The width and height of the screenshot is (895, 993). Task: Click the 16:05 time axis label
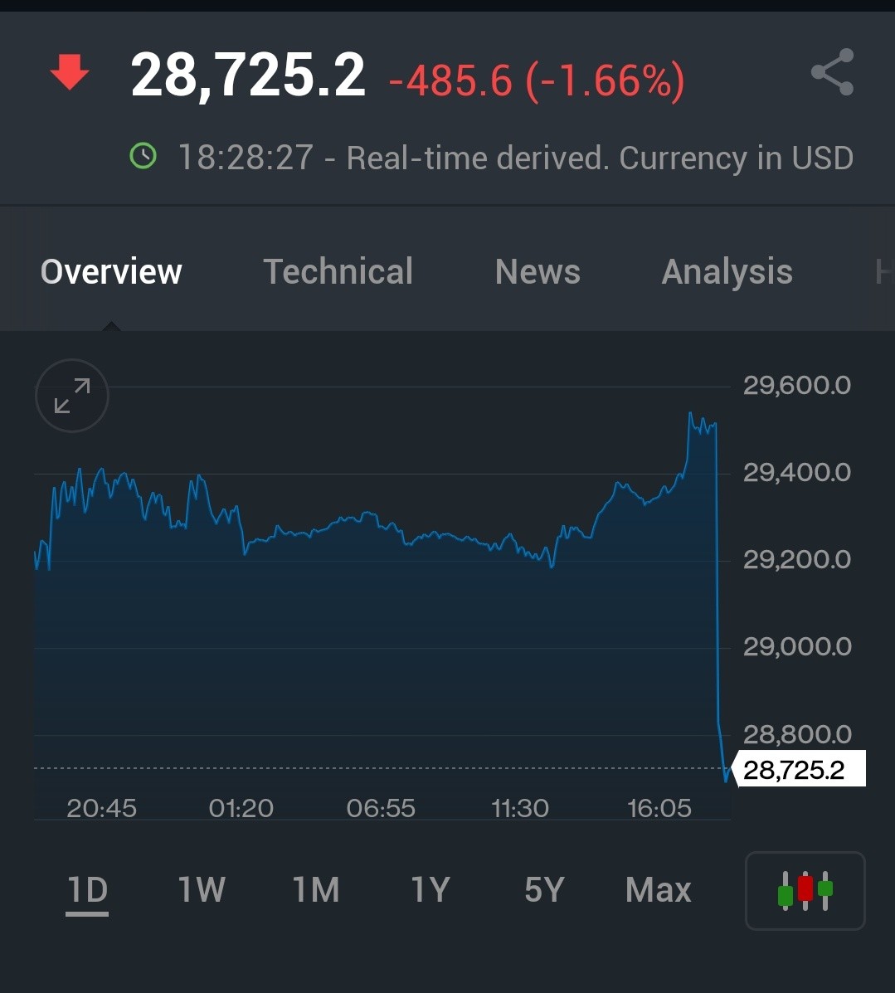(659, 808)
